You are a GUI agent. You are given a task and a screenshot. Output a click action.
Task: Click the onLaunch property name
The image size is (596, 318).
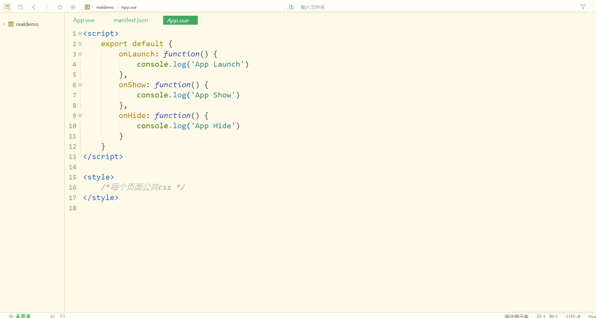(x=137, y=54)
